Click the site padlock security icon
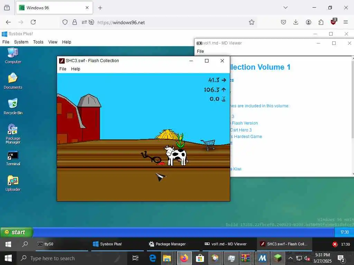Screen dimensions: 354x265 pos(75,22)
